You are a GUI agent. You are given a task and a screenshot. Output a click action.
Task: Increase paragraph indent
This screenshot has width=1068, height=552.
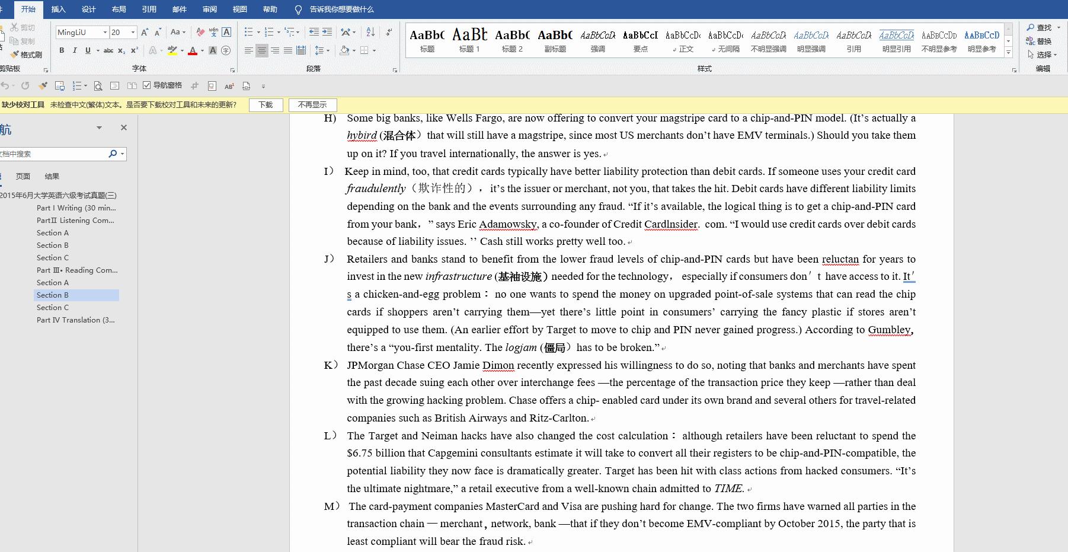coord(327,33)
